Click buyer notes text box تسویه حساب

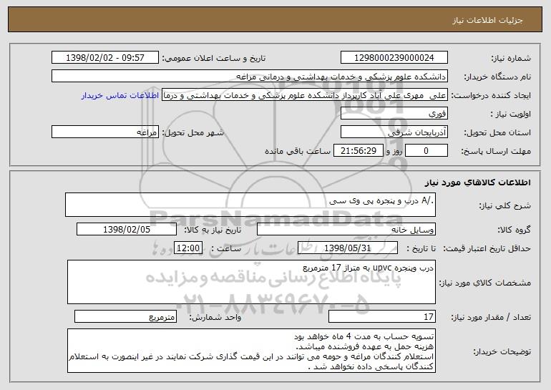251,351
